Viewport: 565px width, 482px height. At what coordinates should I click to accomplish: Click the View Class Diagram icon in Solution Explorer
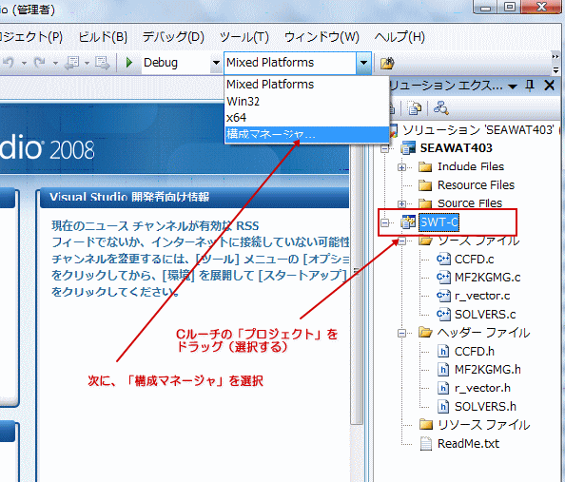click(x=440, y=107)
